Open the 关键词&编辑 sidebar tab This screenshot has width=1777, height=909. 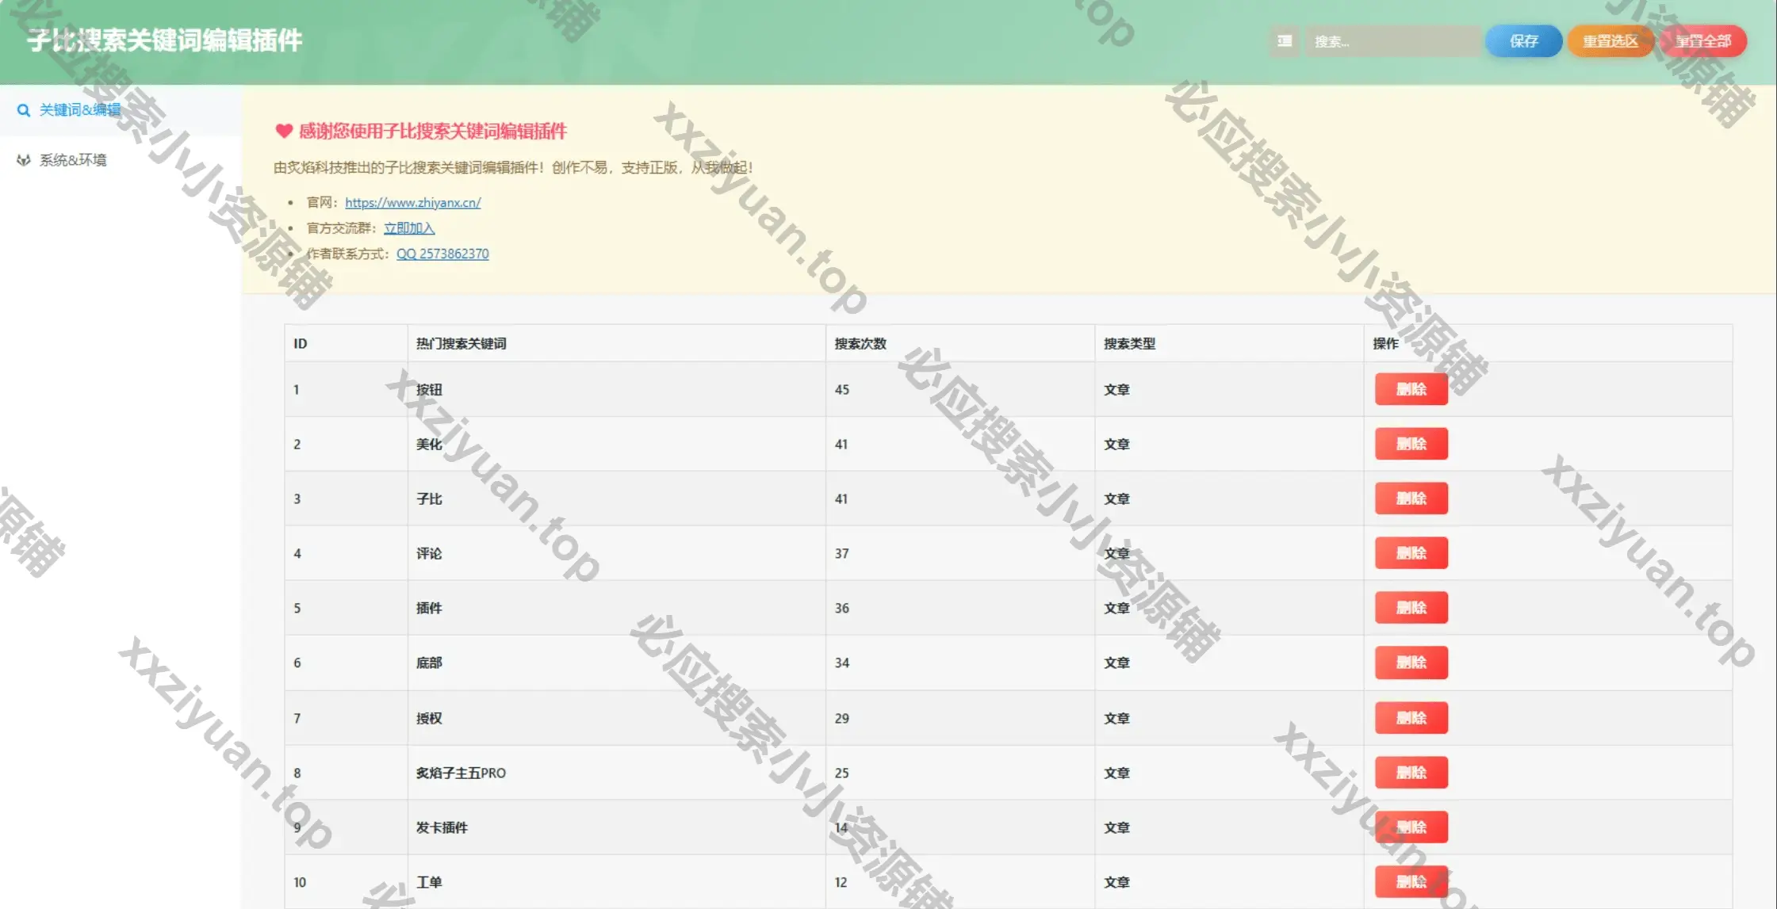(79, 110)
